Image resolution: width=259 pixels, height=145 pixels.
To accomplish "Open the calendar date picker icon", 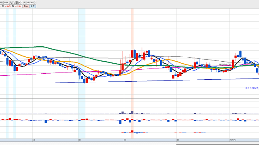I will click(34, 2).
